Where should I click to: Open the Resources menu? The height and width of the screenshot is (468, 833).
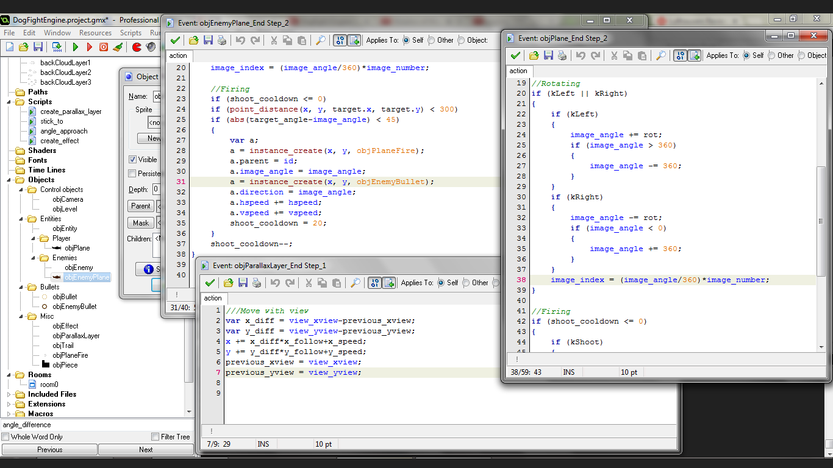click(x=95, y=33)
